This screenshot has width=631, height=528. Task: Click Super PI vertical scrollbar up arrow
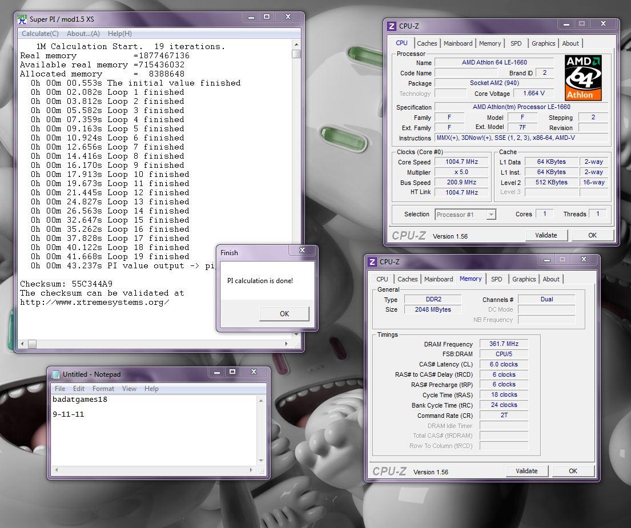click(x=296, y=45)
